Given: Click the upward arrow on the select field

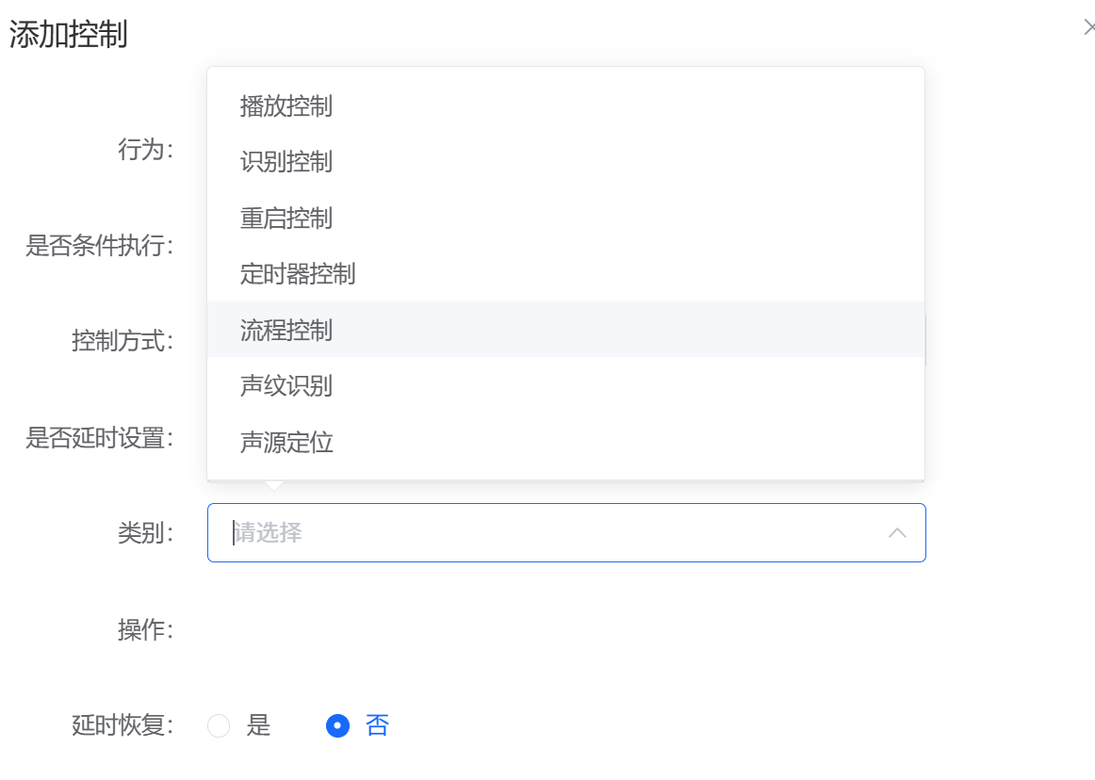Looking at the screenshot, I should (x=897, y=532).
